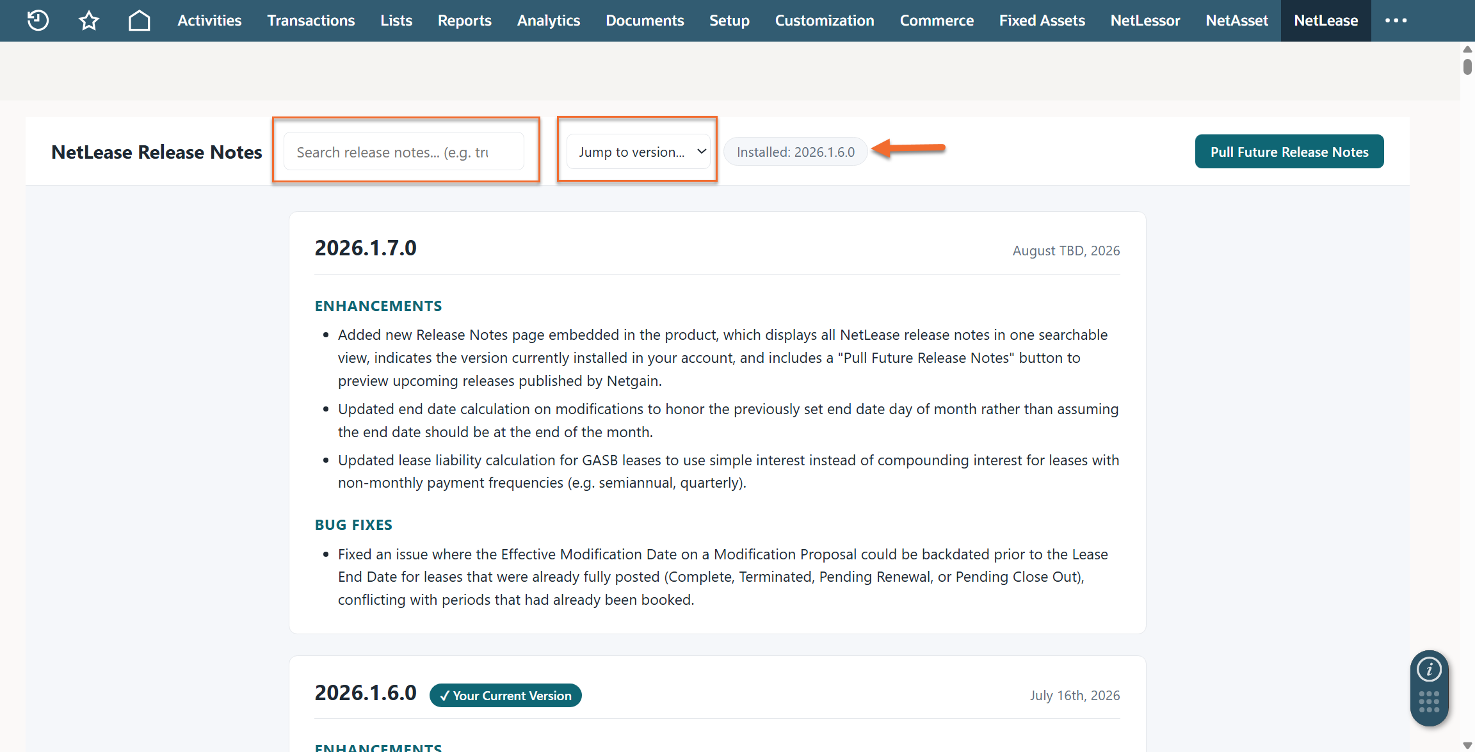Click the NetLease Release Notes title
Image resolution: width=1475 pixels, height=752 pixels.
[156, 152]
